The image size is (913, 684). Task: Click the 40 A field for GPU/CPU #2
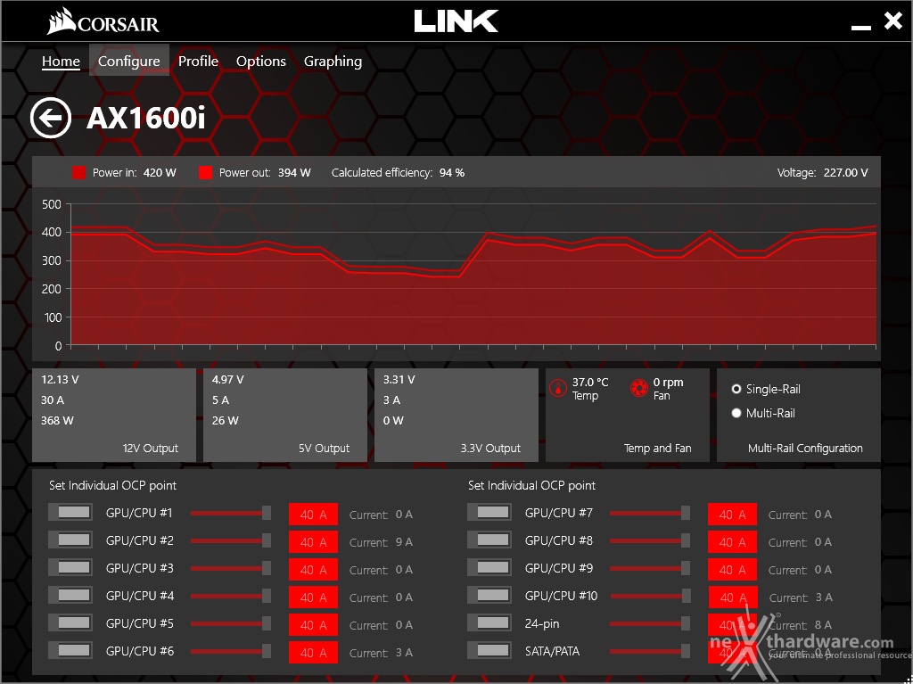coord(313,542)
